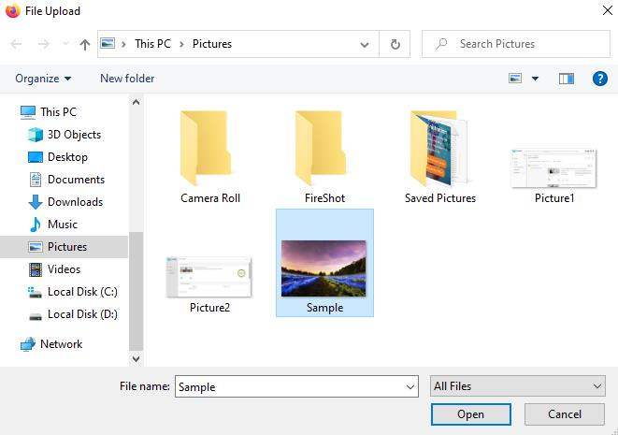
Task: Click the Forward navigation arrow
Action: click(x=43, y=44)
